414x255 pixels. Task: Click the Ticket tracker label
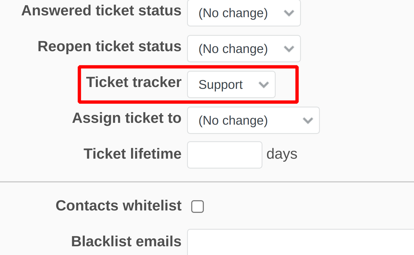point(133,82)
